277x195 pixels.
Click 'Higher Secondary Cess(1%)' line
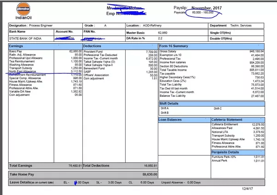click(x=212, y=77)
